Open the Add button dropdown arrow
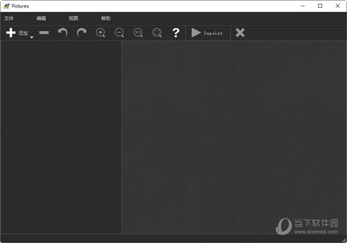 pyautogui.click(x=32, y=37)
